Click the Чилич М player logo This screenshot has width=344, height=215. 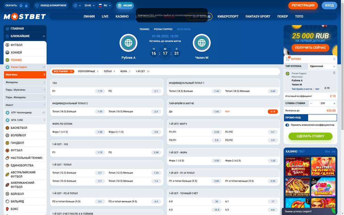tap(202, 43)
